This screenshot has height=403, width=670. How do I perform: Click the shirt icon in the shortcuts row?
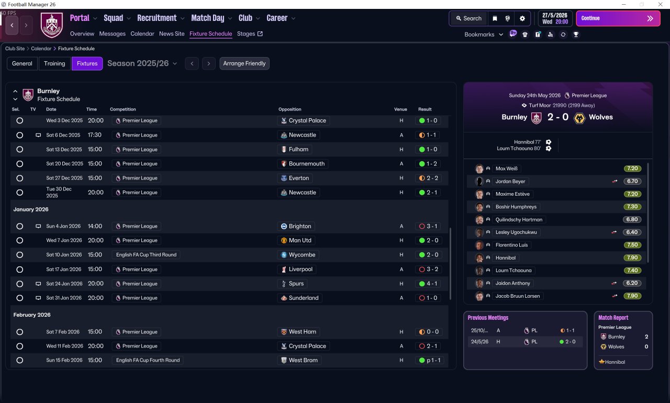click(x=525, y=35)
